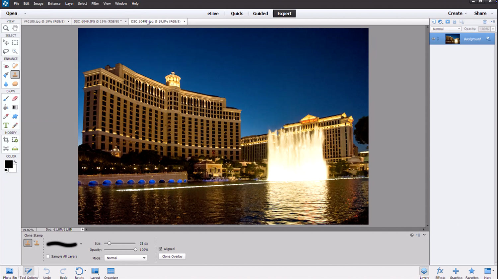The height and width of the screenshot is (279, 498).
Task: Select the Crop tool
Action: point(6,140)
